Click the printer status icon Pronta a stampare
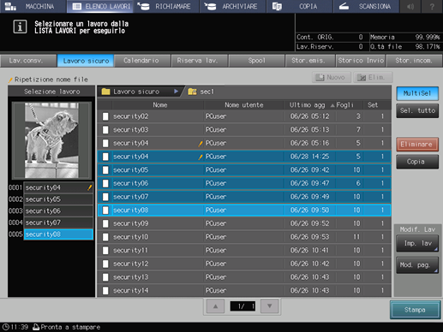Viewport: 443px width, 332px height. click(x=36, y=327)
